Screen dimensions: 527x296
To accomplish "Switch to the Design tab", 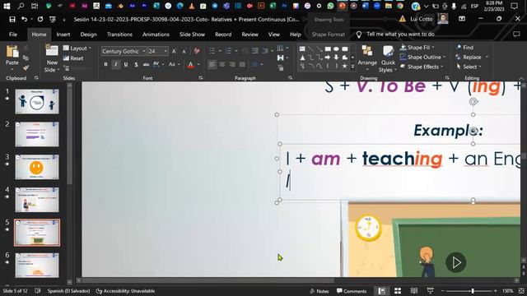I will (88, 35).
